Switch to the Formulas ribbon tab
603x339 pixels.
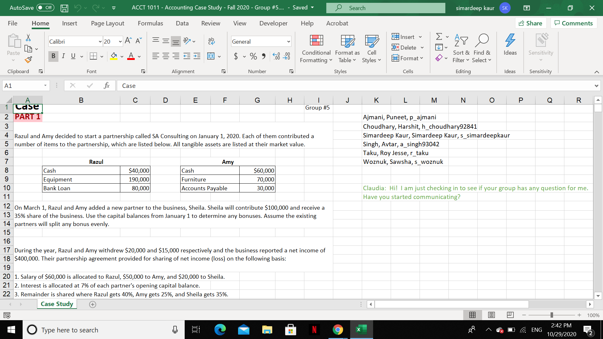150,23
